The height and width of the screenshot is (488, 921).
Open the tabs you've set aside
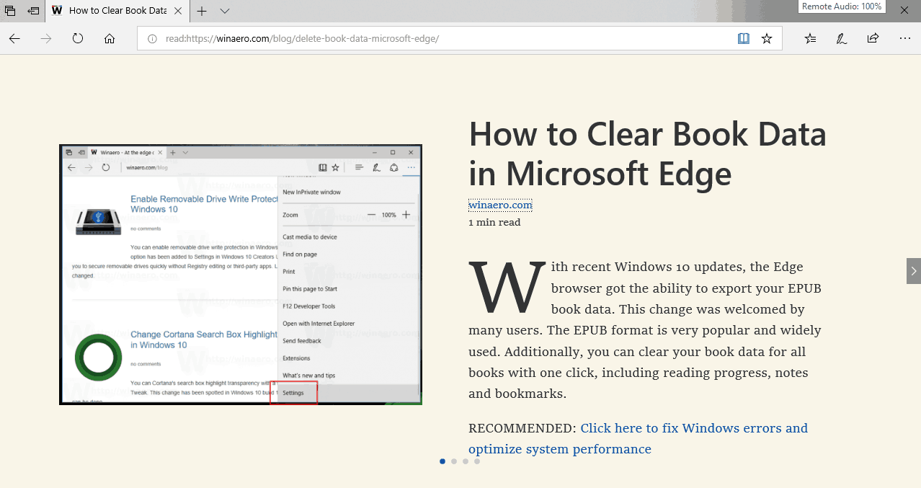(10, 11)
